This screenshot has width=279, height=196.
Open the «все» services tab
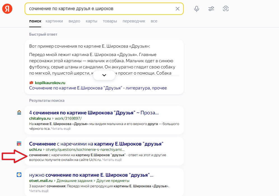(x=154, y=21)
